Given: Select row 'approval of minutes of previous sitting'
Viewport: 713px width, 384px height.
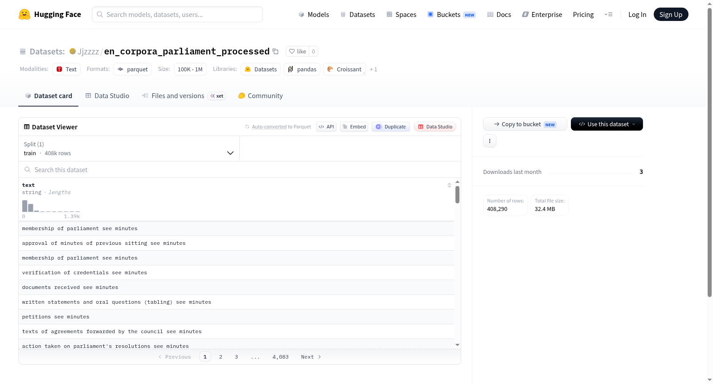Looking at the screenshot, I should tap(236, 243).
